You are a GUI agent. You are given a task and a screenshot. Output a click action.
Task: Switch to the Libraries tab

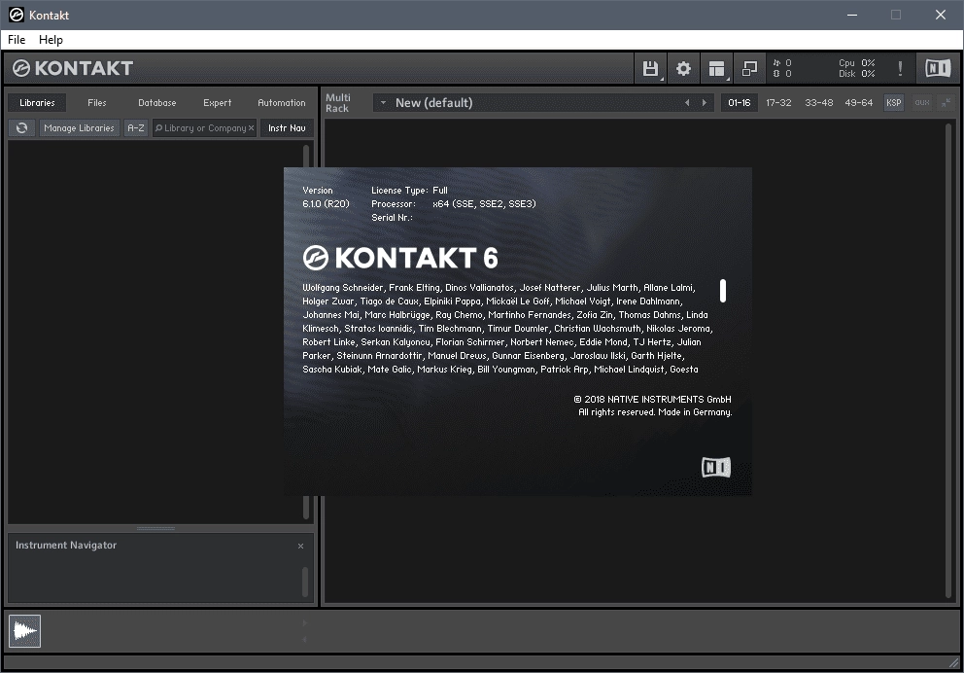point(37,103)
